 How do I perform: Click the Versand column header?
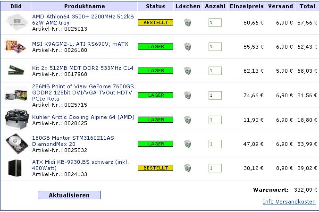click(x=281, y=6)
